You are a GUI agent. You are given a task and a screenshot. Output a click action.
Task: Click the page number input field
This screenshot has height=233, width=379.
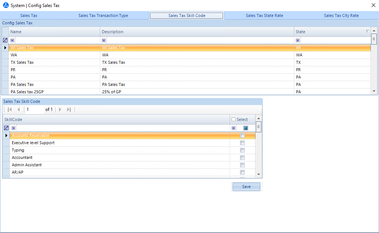pyautogui.click(x=34, y=109)
